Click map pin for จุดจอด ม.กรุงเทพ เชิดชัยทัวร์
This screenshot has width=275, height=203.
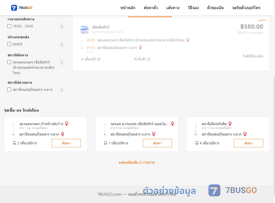click(173, 124)
